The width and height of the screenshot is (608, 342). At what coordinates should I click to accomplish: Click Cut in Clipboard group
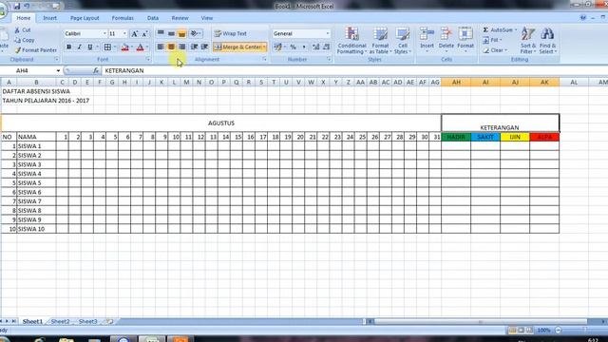[23, 29]
